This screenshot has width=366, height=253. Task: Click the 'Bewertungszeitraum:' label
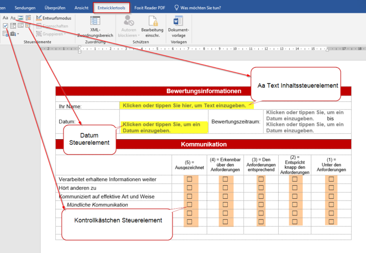coord(236,121)
